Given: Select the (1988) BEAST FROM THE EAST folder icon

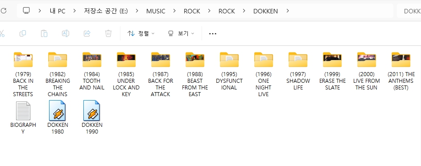Looking at the screenshot, I should point(195,60).
